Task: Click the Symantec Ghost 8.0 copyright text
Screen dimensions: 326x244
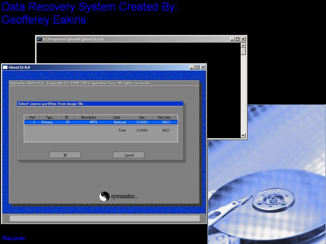Action: [x=80, y=83]
